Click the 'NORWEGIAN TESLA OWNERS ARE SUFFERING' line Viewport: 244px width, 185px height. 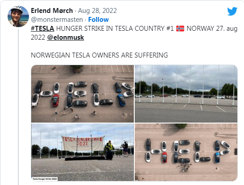coord(99,55)
